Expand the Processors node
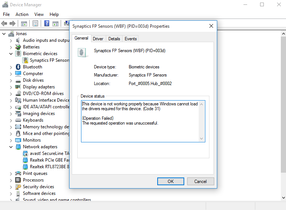 [x=11, y=180]
